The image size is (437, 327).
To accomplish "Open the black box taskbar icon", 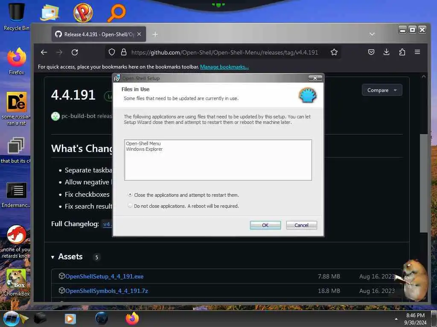I will tap(40, 318).
